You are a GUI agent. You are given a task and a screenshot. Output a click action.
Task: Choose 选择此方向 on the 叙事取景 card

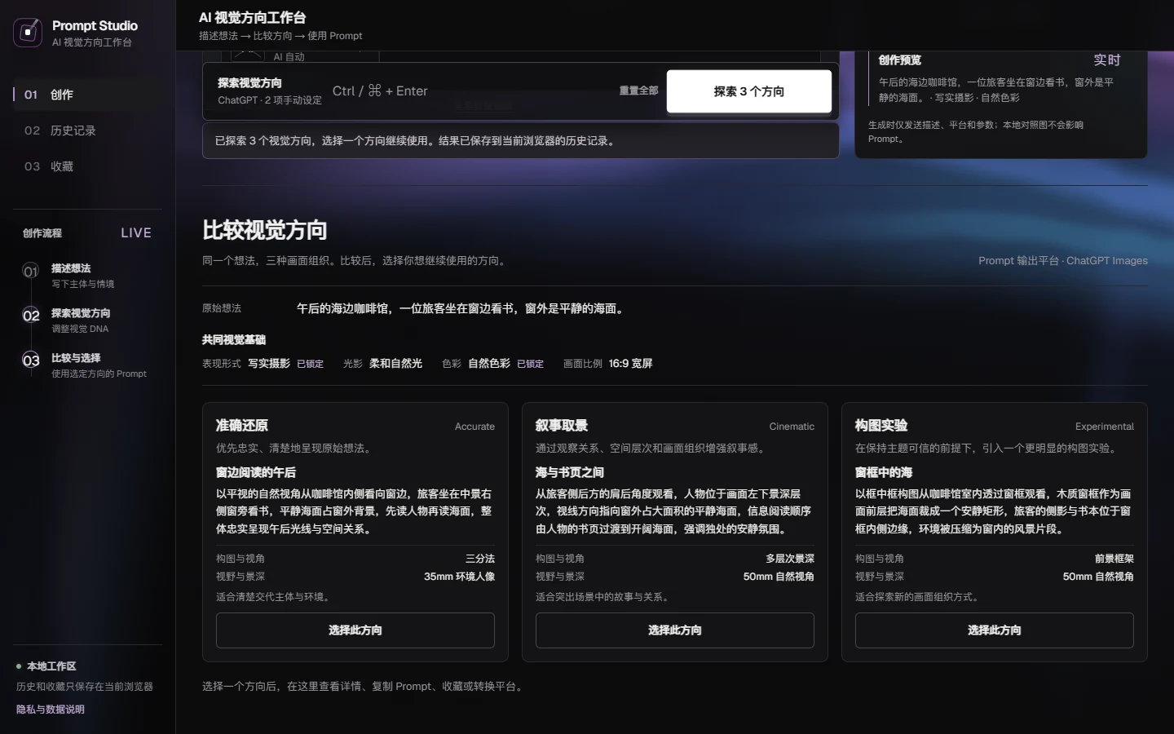tap(675, 630)
